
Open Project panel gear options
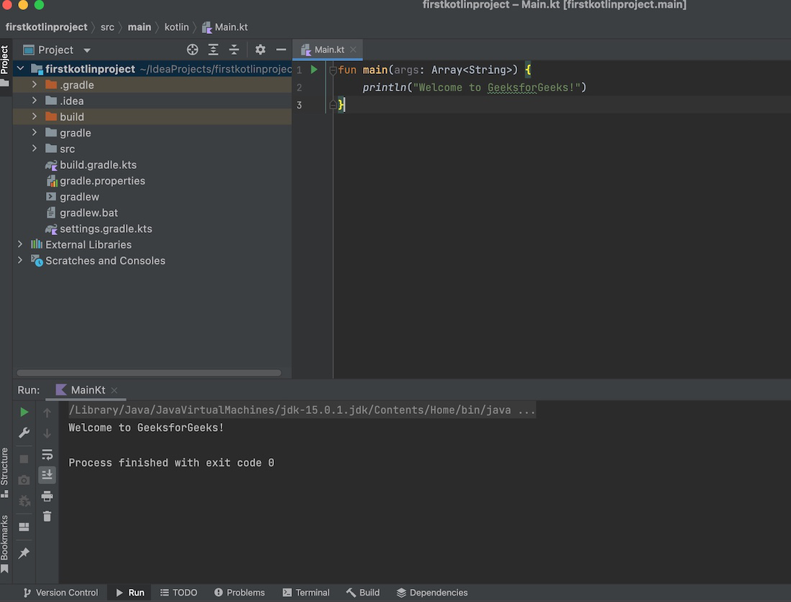[x=260, y=50]
